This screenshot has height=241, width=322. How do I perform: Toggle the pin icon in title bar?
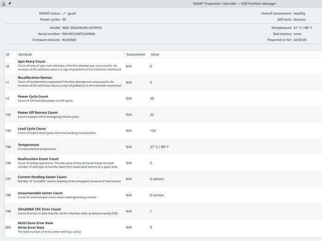coord(10,3)
